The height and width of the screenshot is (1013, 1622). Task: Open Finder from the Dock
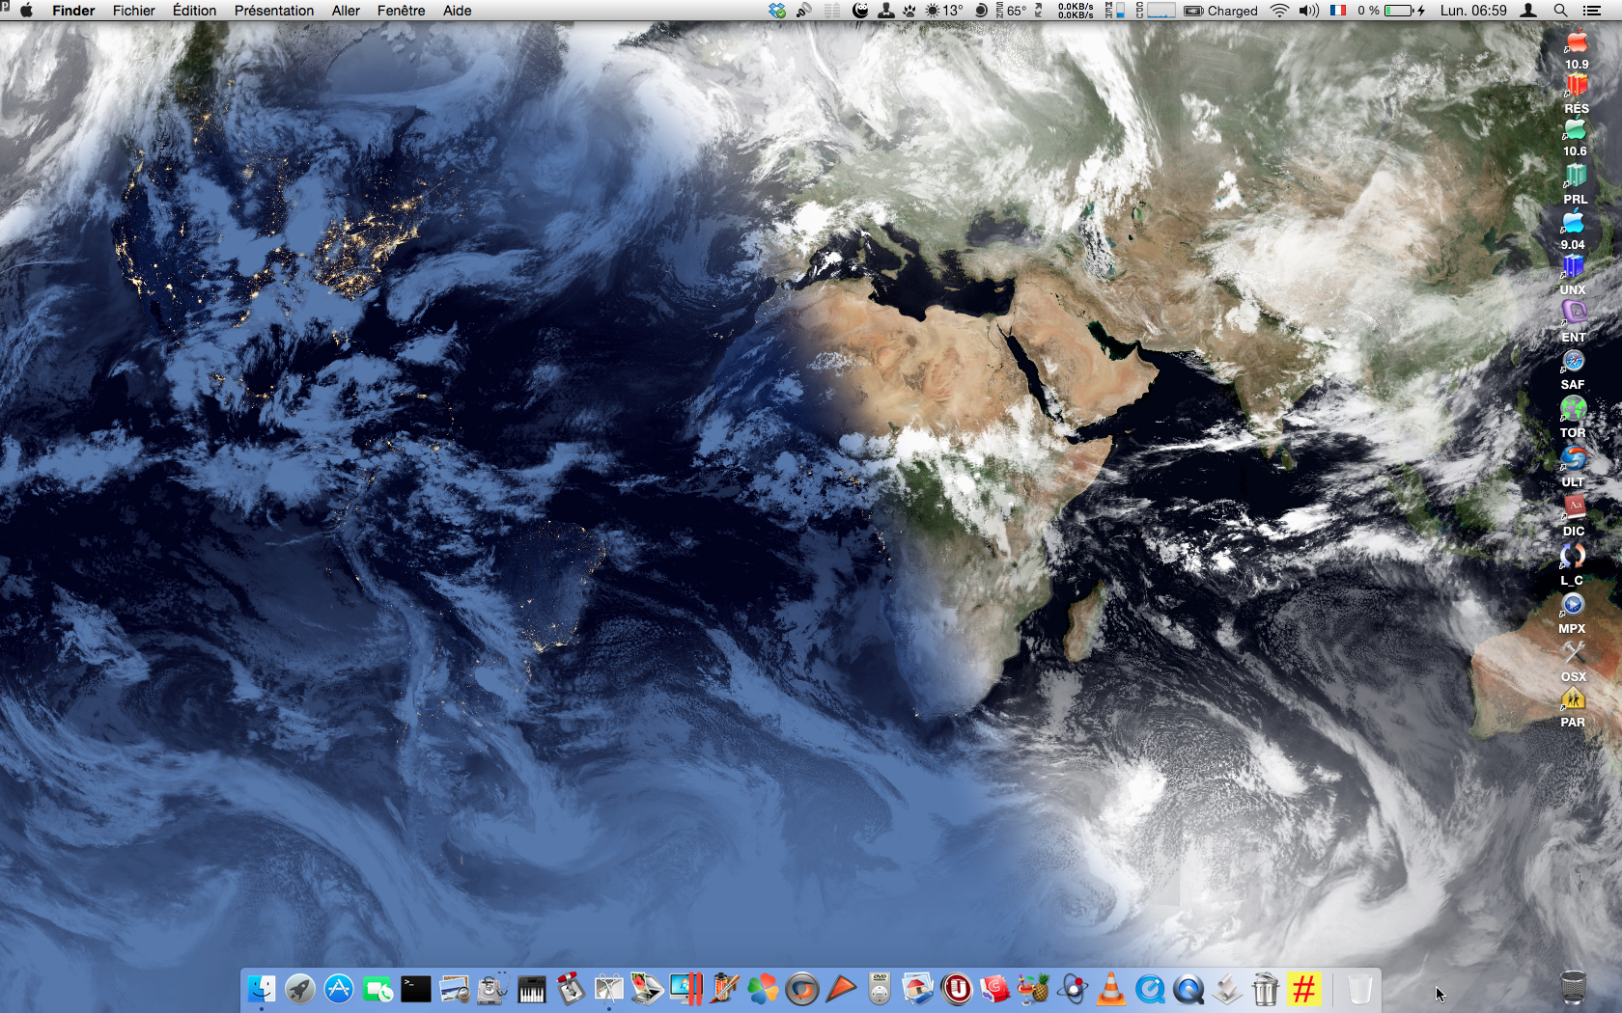[262, 989]
